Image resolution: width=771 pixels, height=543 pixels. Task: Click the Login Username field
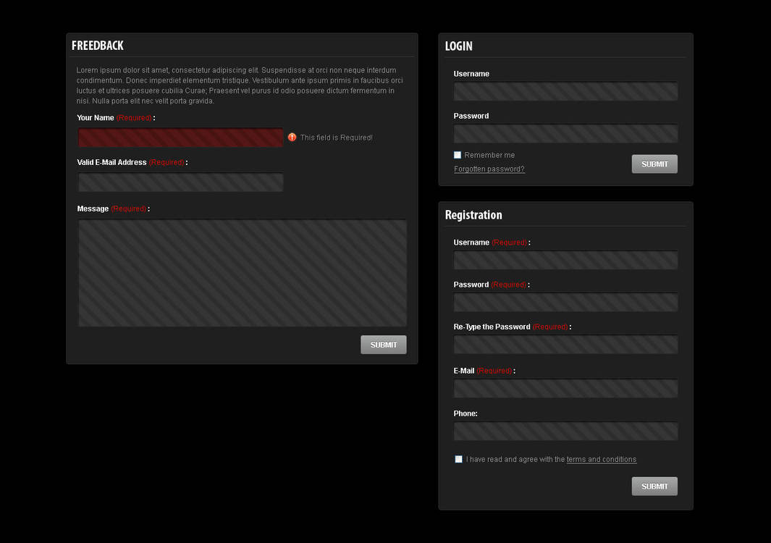565,91
